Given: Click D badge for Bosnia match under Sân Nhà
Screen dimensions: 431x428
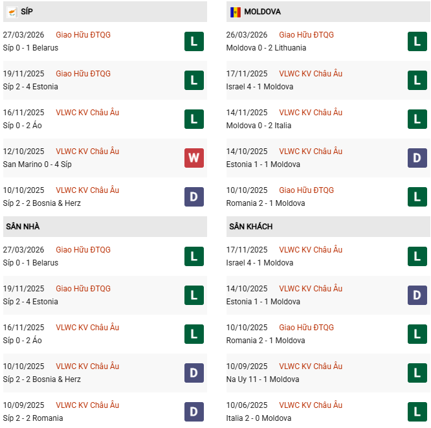Looking at the screenshot, I should pyautogui.click(x=193, y=372).
